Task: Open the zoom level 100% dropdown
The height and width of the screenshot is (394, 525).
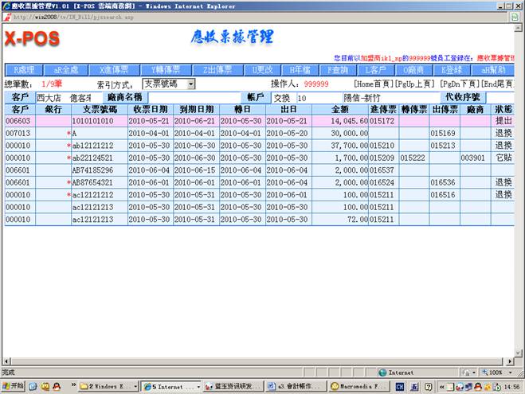Action: coord(500,372)
